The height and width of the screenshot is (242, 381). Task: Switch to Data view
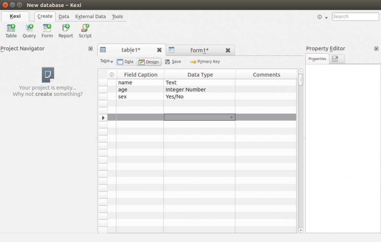(125, 62)
